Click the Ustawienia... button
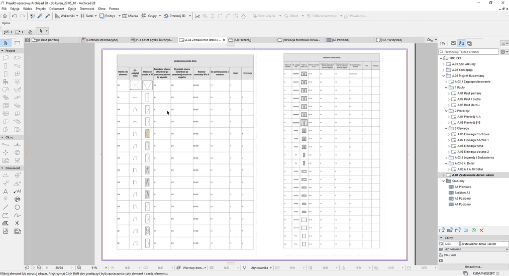Viewport: 509px width, 276px height. pyautogui.click(x=473, y=266)
